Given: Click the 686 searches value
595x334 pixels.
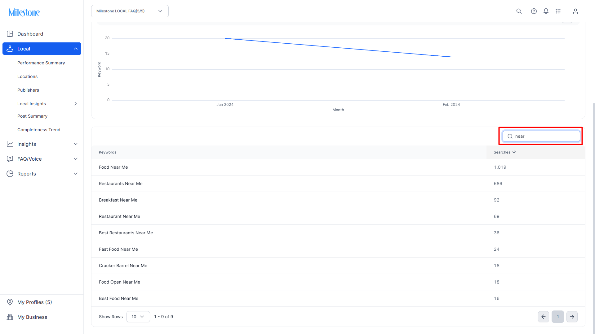Looking at the screenshot, I should [x=498, y=184].
